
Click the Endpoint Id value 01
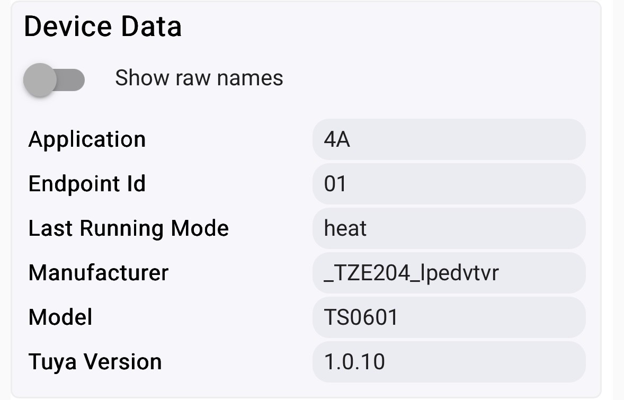point(449,184)
